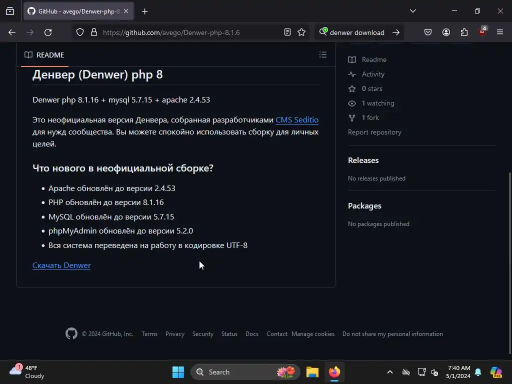Click 'phpMyAdmin обновлён до версии 5.2.0' text
Viewport: 512px width, 384px height.
[x=121, y=231]
